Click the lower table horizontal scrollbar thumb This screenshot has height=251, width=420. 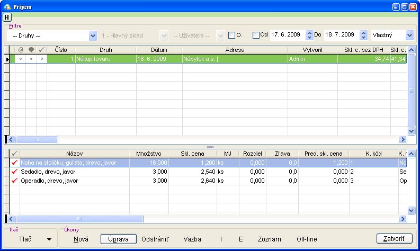tap(79, 218)
